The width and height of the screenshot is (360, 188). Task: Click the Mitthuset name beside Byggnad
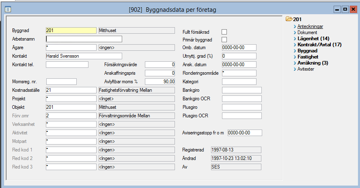click(x=137, y=30)
